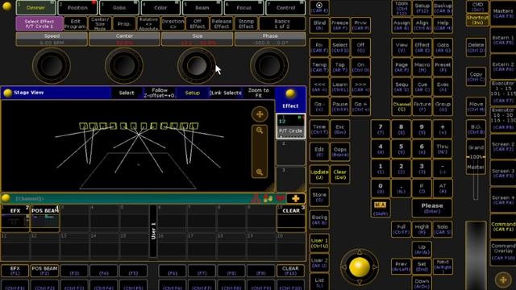Switch to the Beam preset tab
Screen dimensions: 516x290
tap(202, 8)
